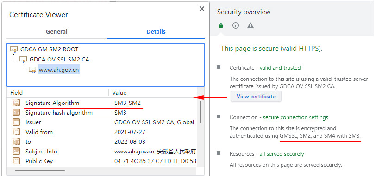This screenshot has width=376, height=176.
Task: Select the Public Key row label
Action: click(x=39, y=161)
